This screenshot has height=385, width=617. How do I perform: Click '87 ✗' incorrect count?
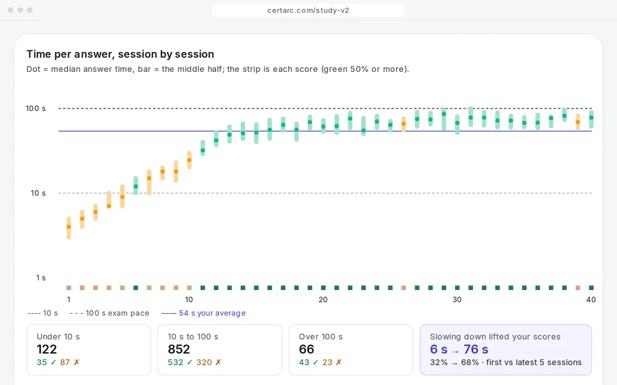pos(69,362)
